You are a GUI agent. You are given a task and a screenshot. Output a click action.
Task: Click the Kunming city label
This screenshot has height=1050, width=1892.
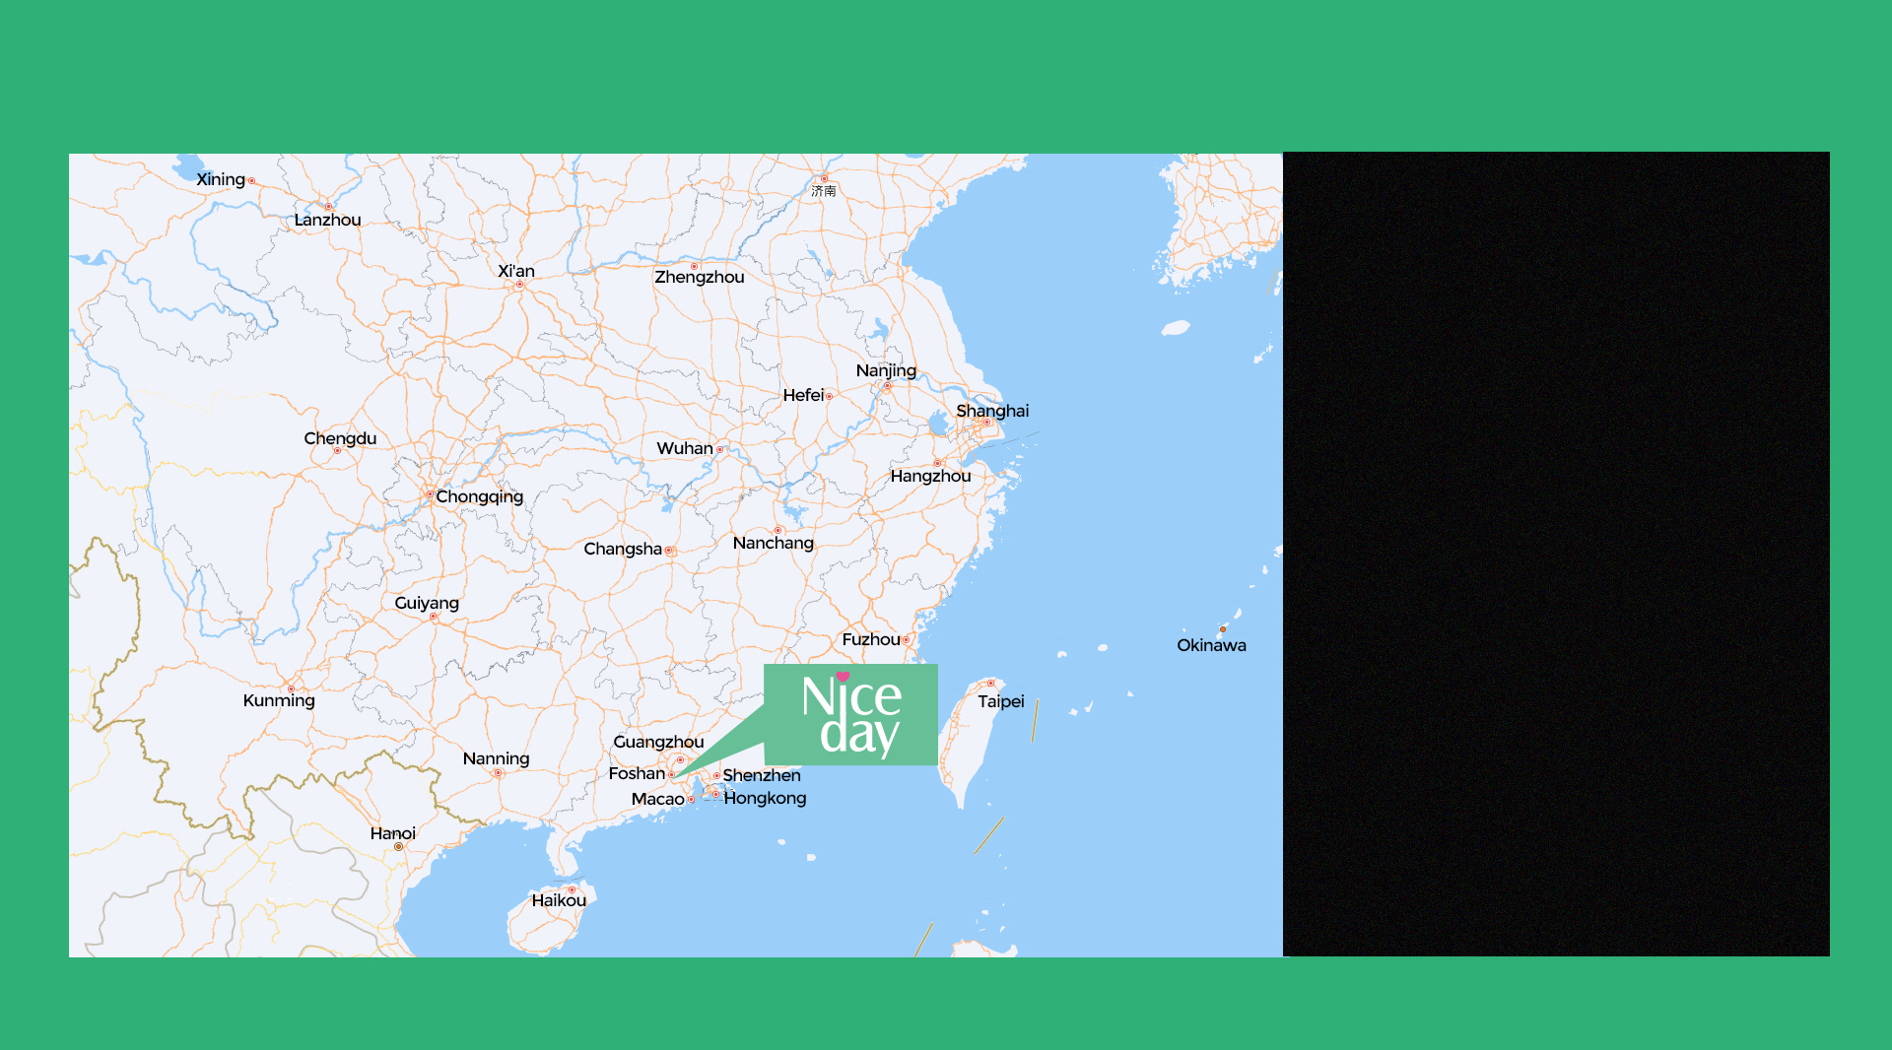[x=279, y=701]
